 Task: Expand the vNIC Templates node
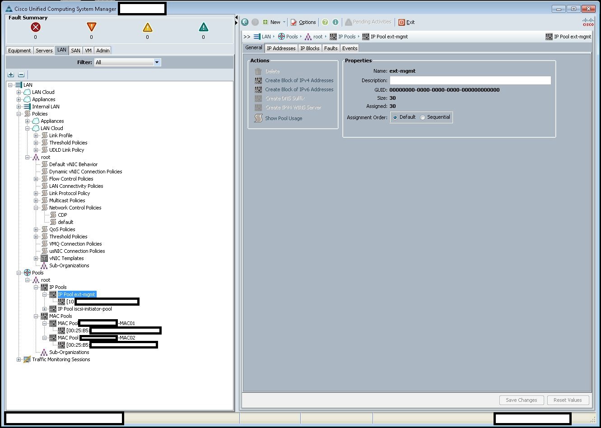[36, 258]
